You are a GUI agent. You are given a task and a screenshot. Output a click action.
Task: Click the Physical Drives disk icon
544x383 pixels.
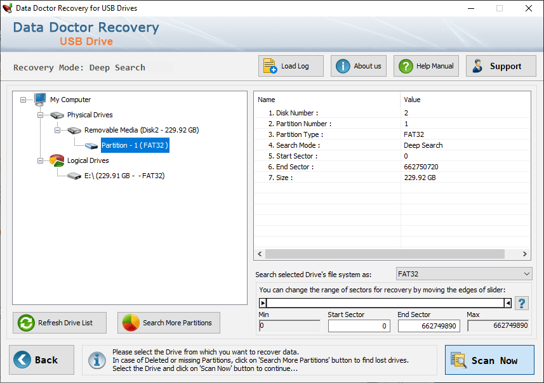57,115
